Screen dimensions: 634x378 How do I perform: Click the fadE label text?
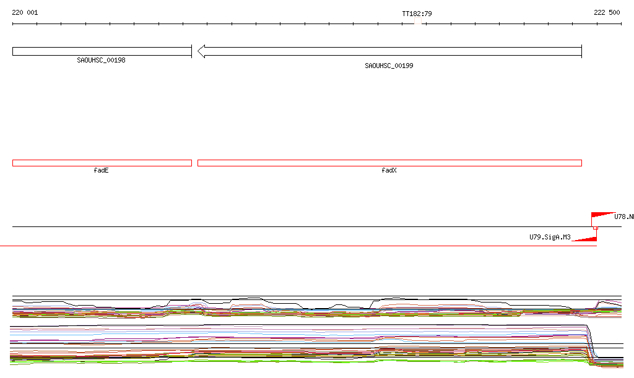point(101,170)
